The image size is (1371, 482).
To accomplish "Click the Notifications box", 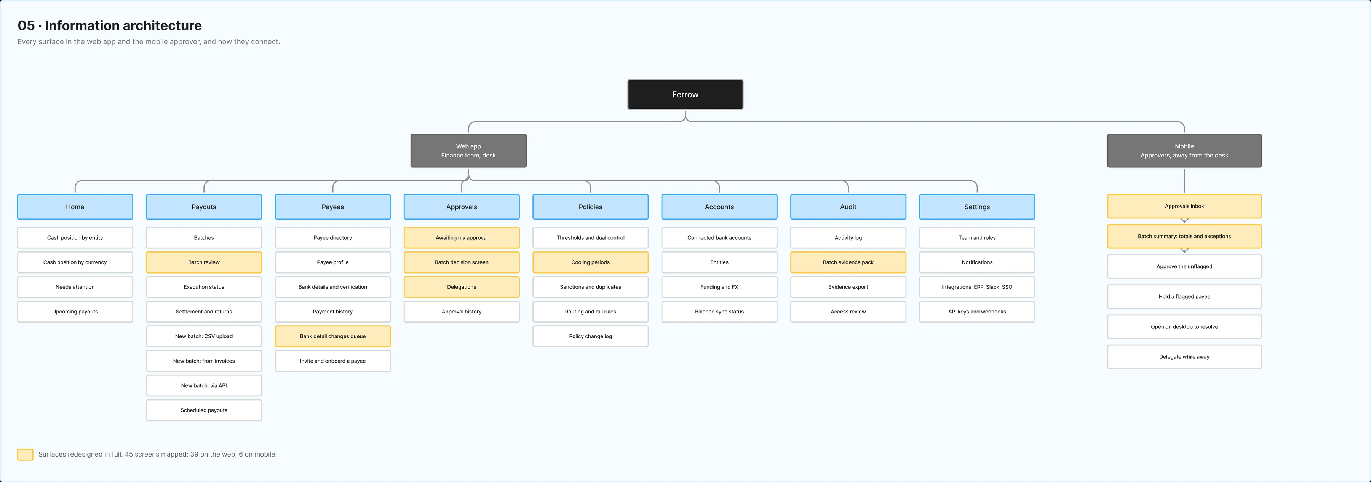I will click(x=977, y=262).
